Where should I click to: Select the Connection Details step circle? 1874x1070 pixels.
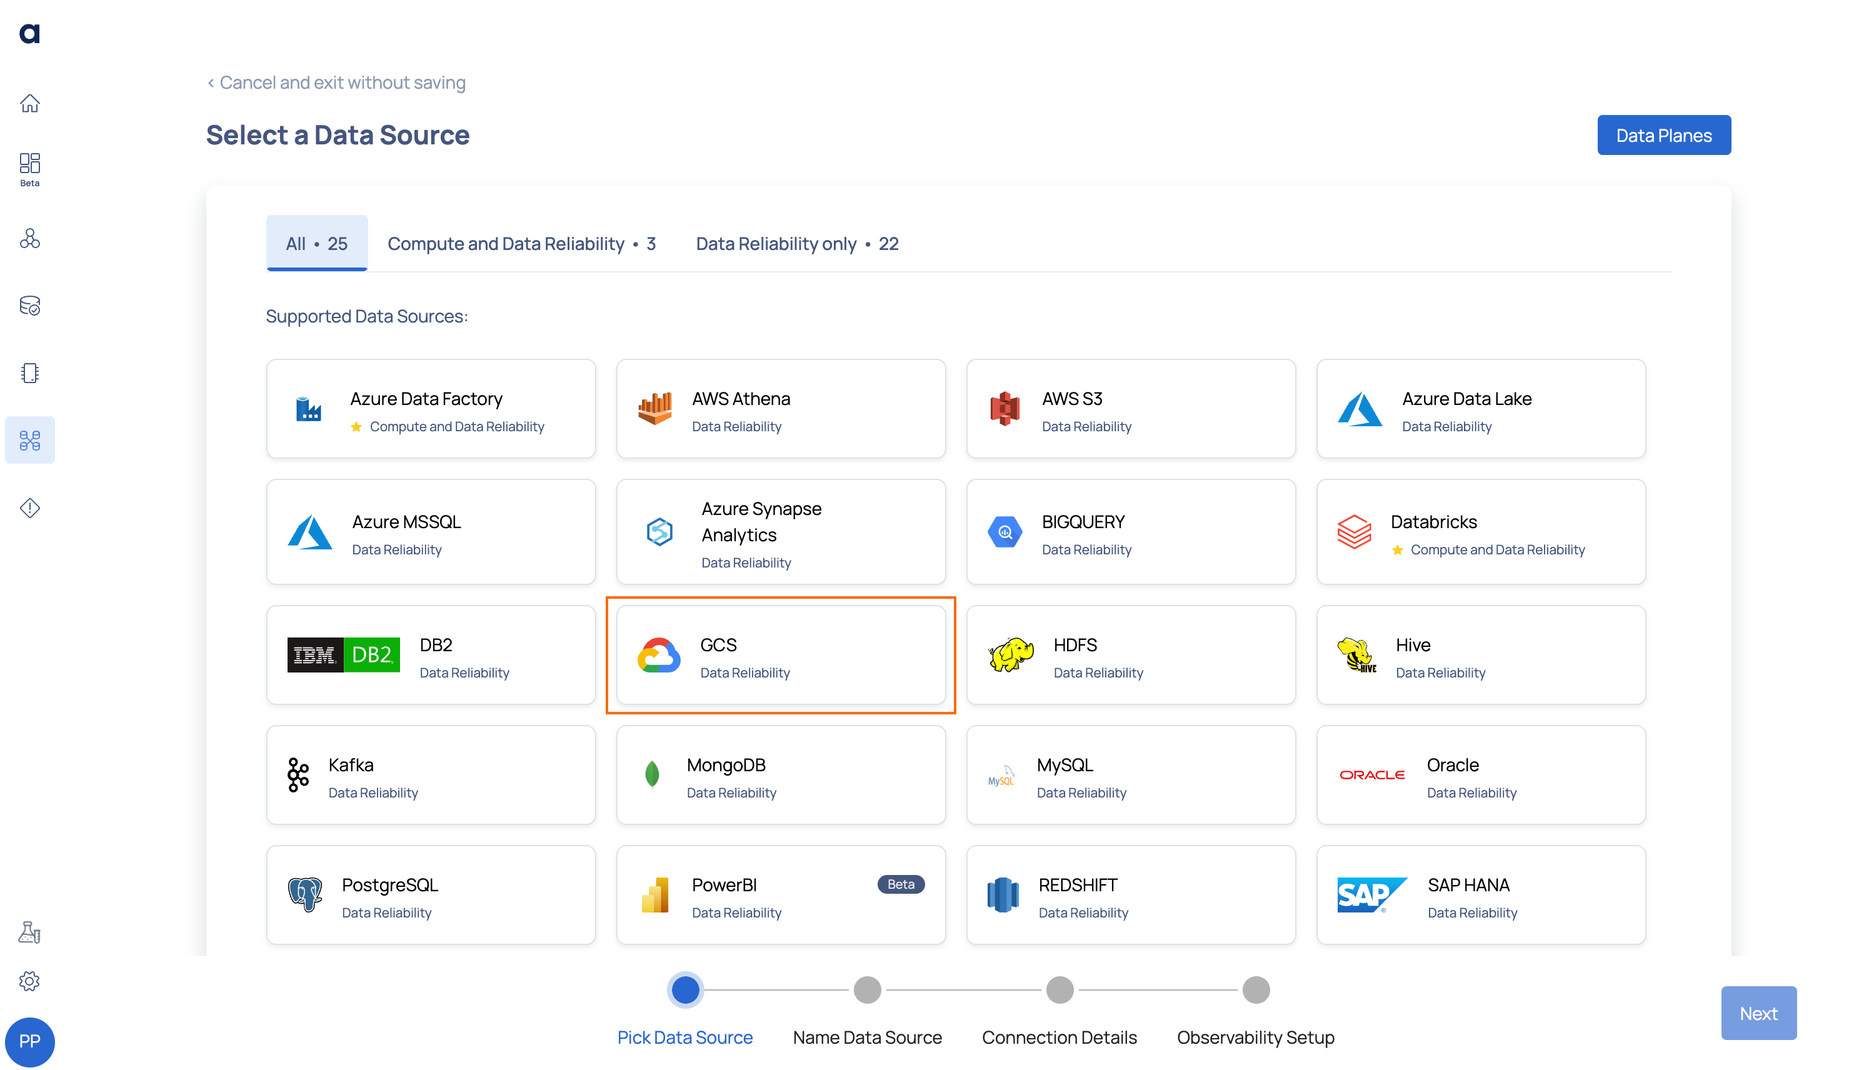point(1060,989)
